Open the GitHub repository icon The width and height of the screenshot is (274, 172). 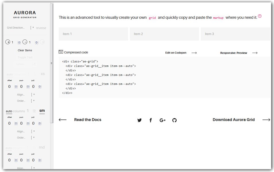click(x=174, y=120)
